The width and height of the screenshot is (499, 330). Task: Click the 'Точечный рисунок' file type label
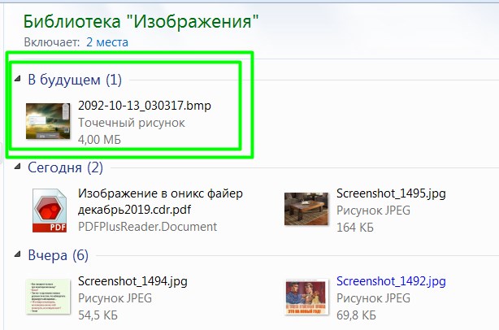[132, 123]
